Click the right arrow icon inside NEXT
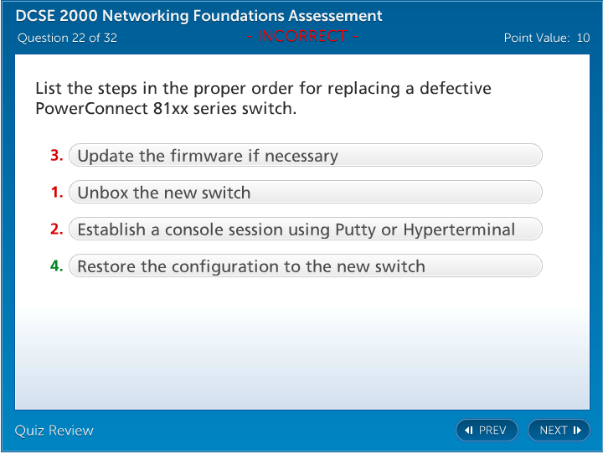603x454 pixels. pos(577,431)
